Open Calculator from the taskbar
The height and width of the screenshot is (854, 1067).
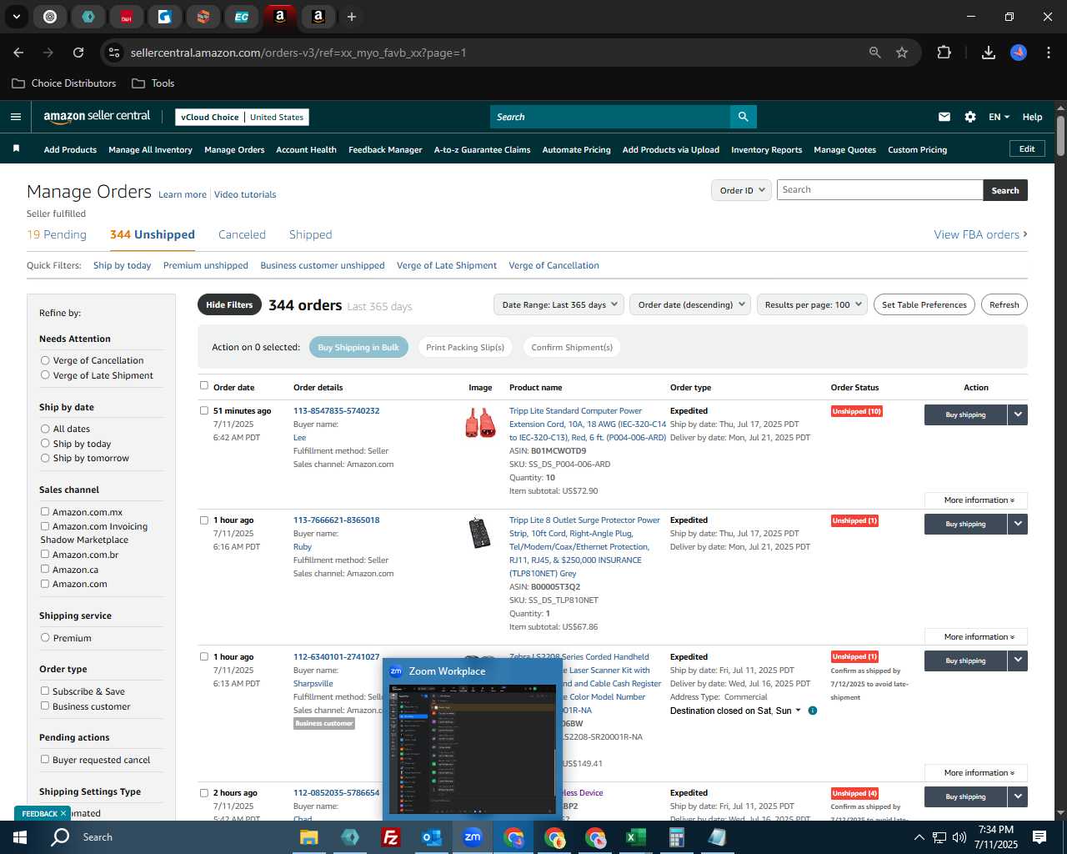[x=676, y=837]
